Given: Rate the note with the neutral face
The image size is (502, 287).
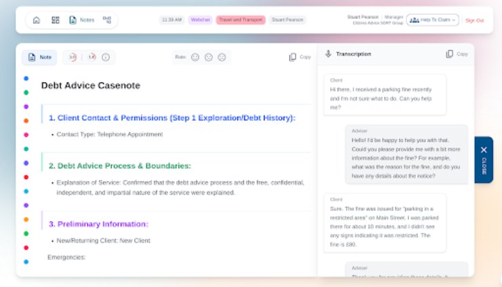Looking at the screenshot, I should [x=208, y=58].
